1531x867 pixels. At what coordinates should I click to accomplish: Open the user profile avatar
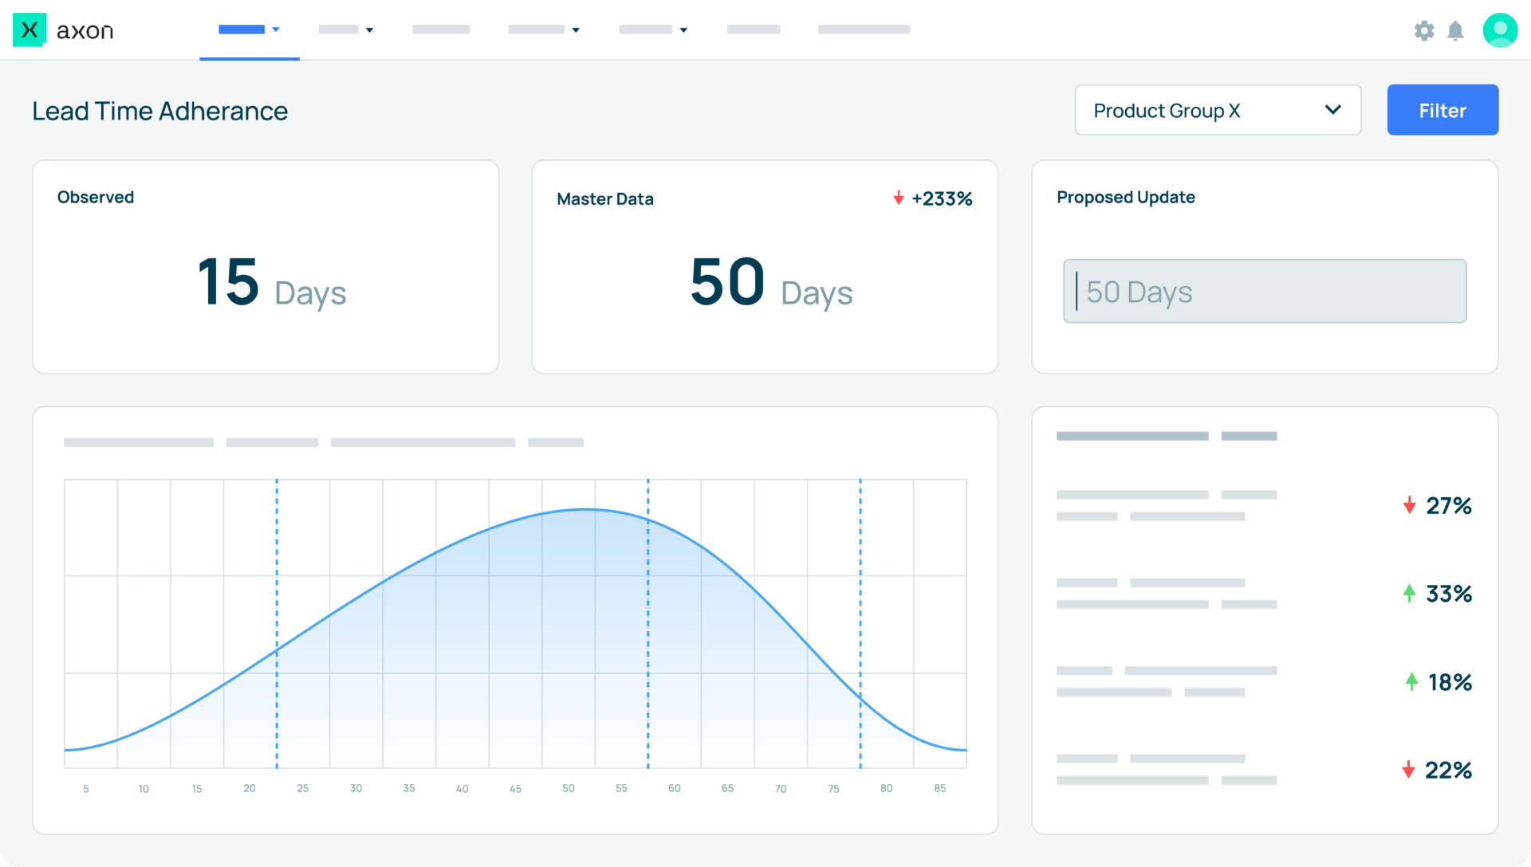[x=1500, y=30]
